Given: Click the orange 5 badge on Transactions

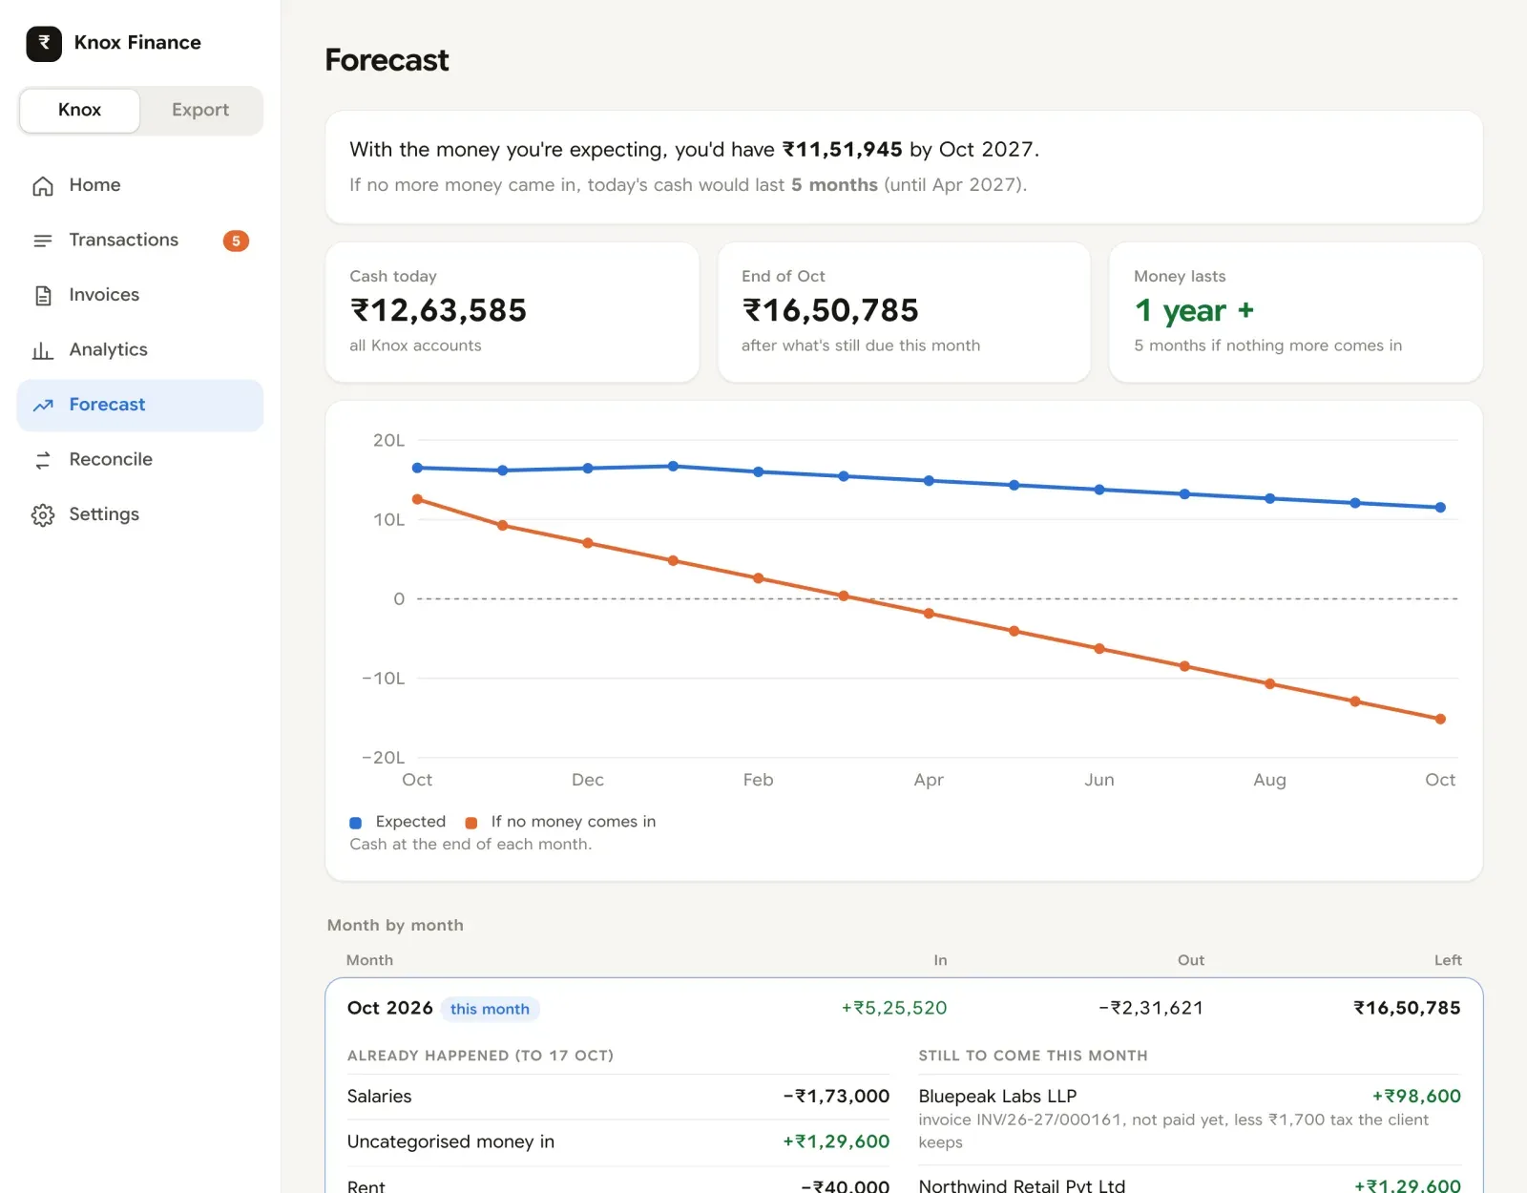Looking at the screenshot, I should tap(236, 241).
